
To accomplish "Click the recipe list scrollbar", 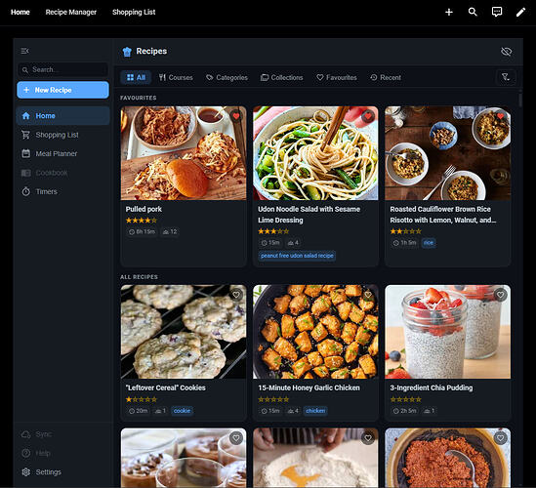I will [520, 101].
